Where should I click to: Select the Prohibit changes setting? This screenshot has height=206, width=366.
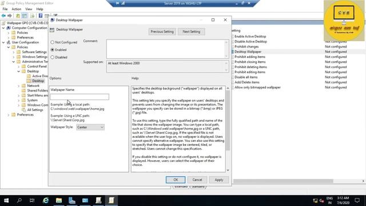tap(246, 47)
